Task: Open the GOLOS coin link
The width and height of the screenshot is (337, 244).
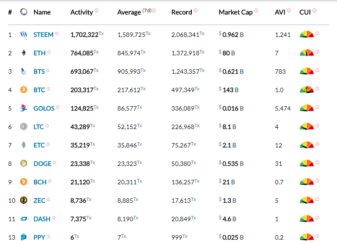Action: point(44,108)
